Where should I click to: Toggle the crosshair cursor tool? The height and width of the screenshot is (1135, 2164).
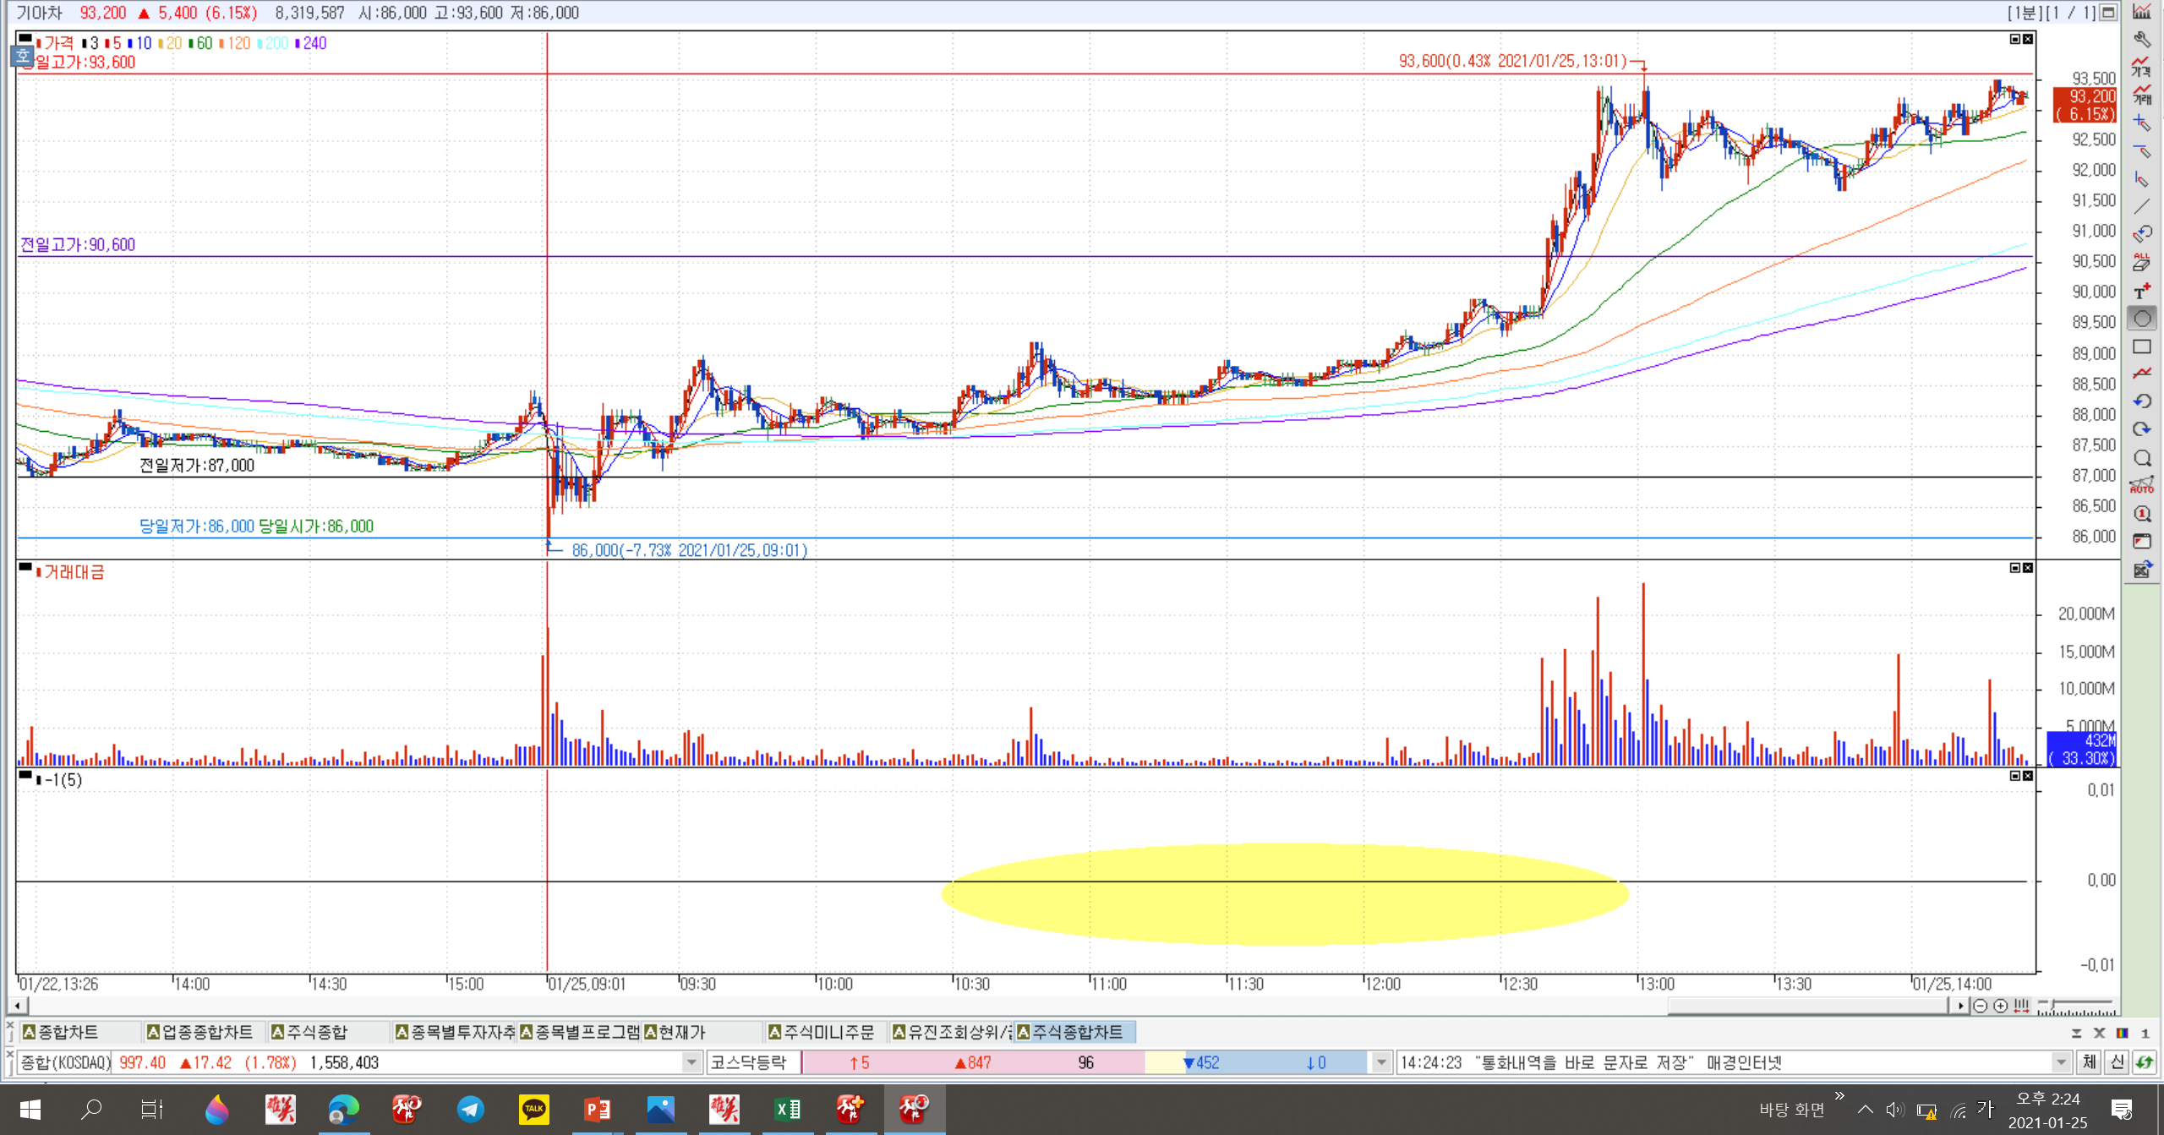pyautogui.click(x=2142, y=123)
